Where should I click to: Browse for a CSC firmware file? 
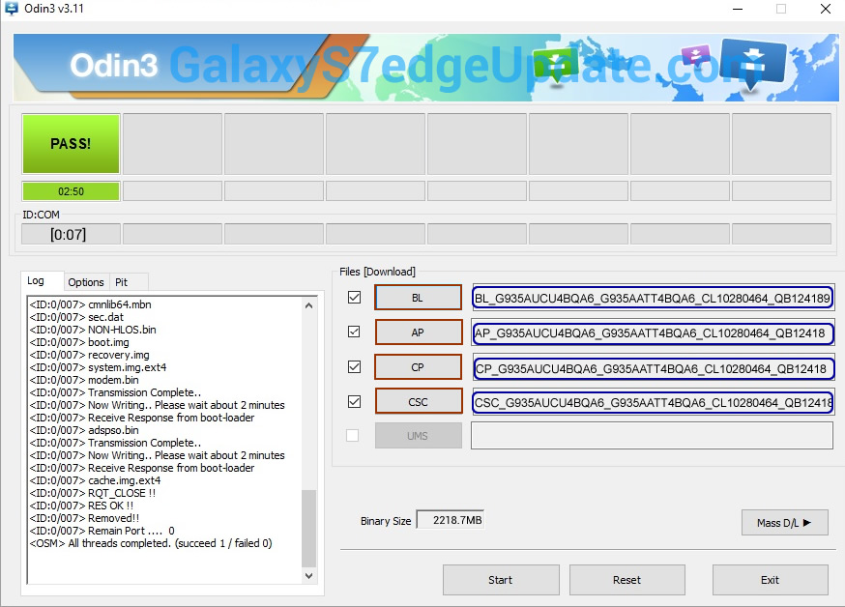point(419,402)
